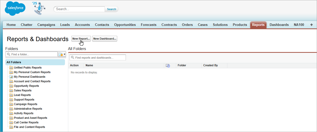
Task: Click the Find reports and dashboards field
Action: [98, 58]
